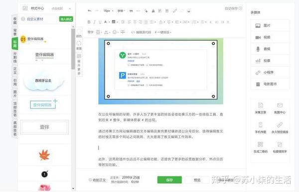The width and height of the screenshot is (299, 192).
Task: Click the paragraph starting 在公众号编辑的早期
Action: (160, 117)
